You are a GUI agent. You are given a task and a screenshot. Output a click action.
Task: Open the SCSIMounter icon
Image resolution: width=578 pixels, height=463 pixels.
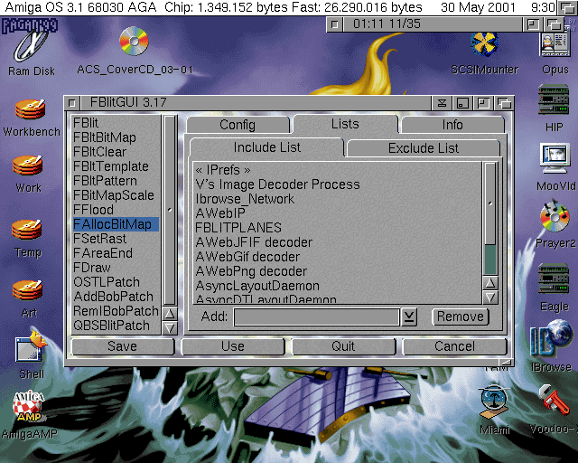484,44
